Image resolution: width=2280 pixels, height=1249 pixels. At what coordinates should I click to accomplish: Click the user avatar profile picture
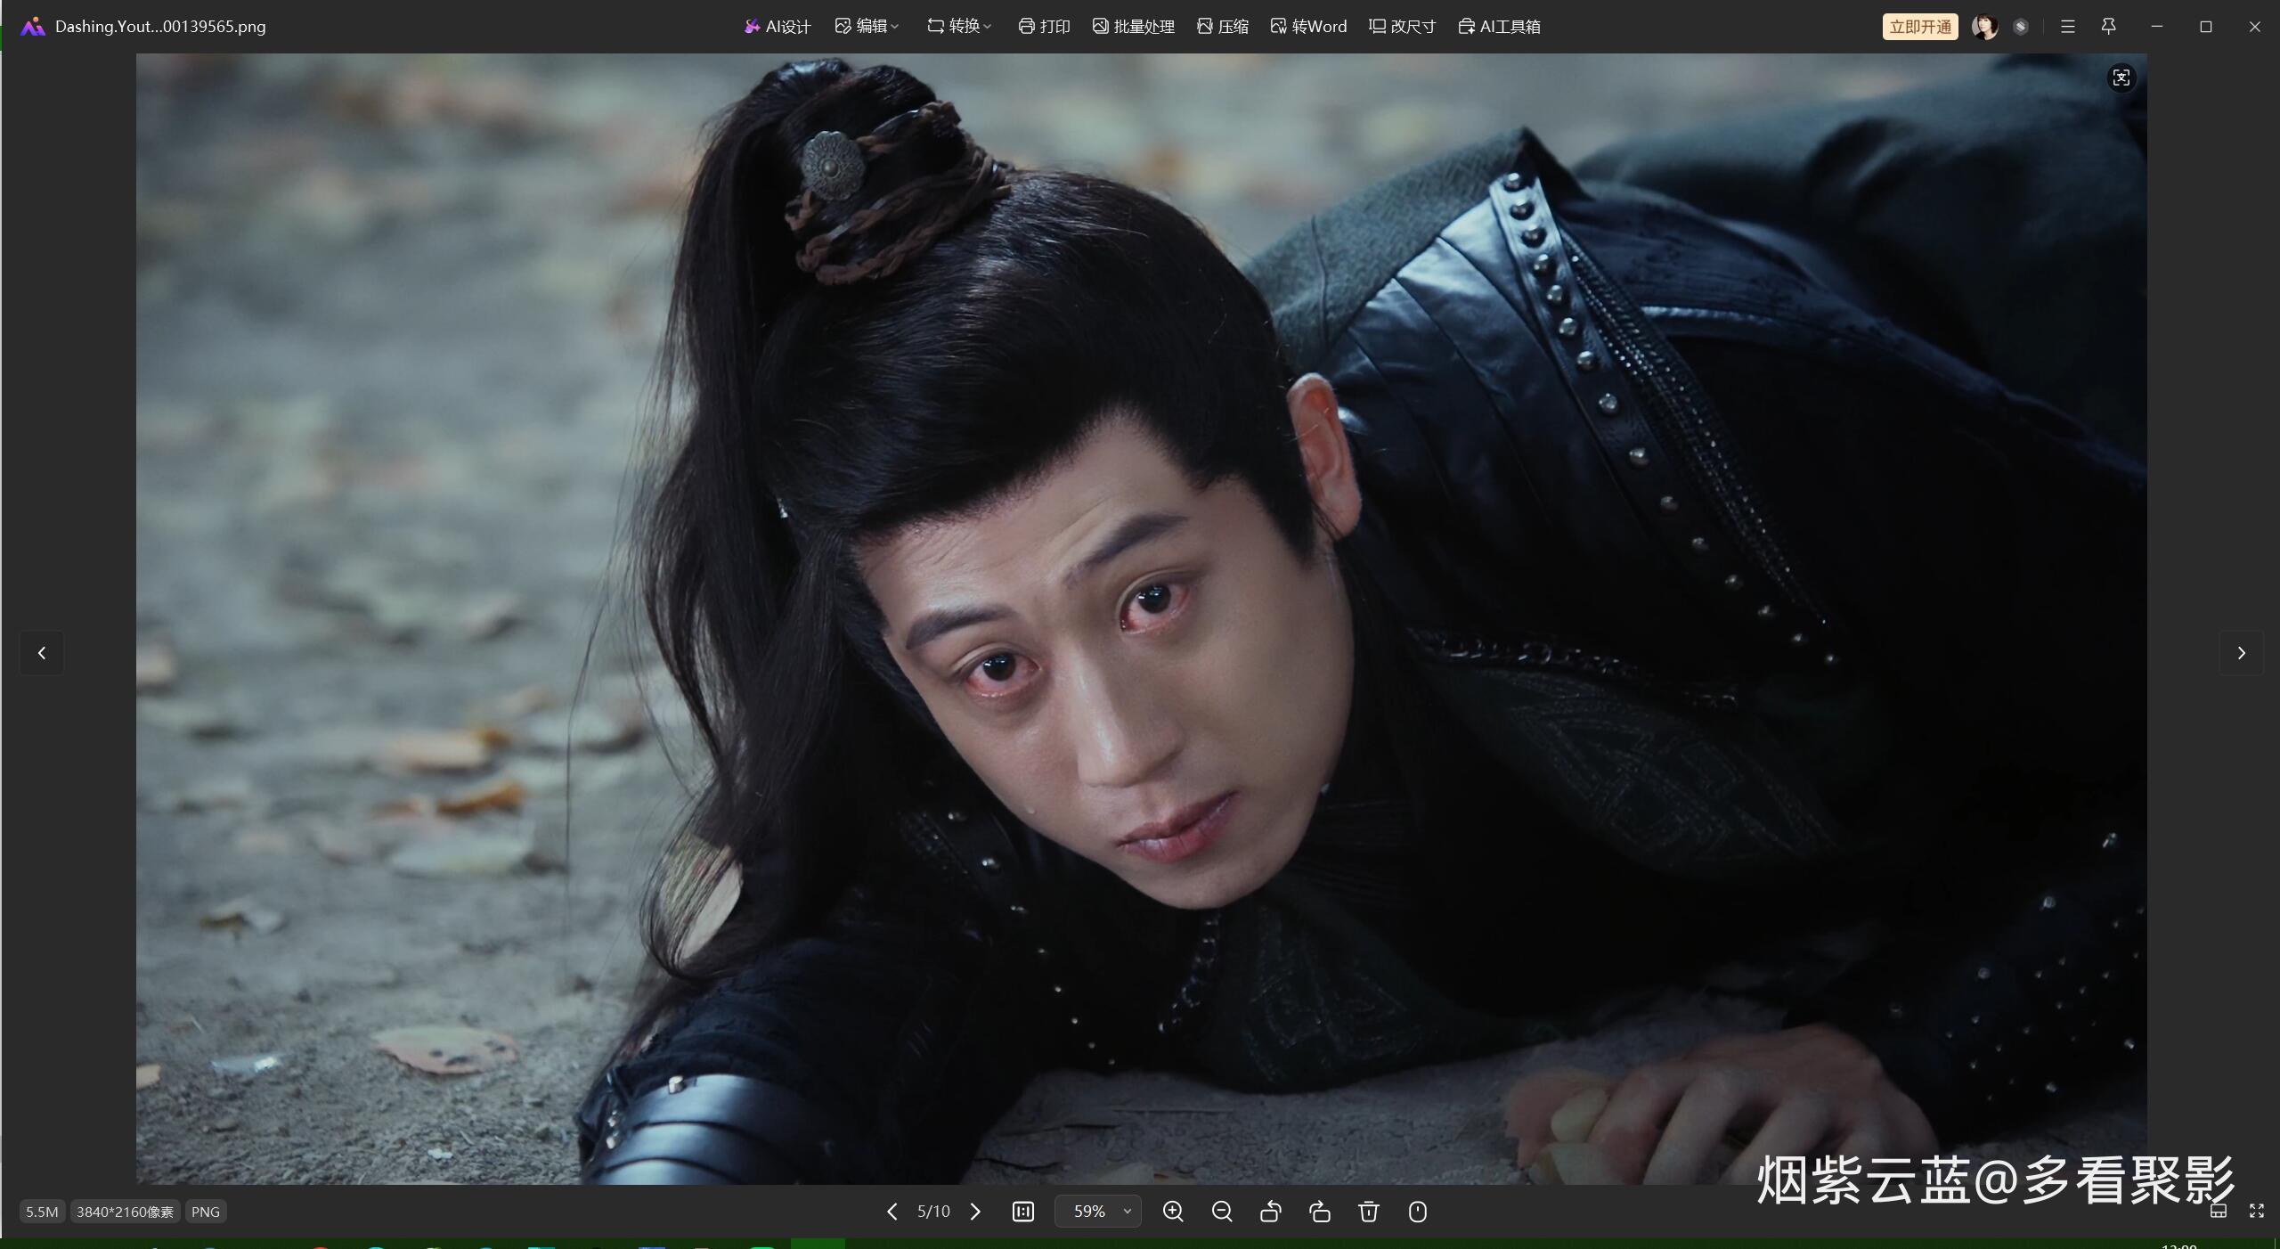[x=1984, y=27]
